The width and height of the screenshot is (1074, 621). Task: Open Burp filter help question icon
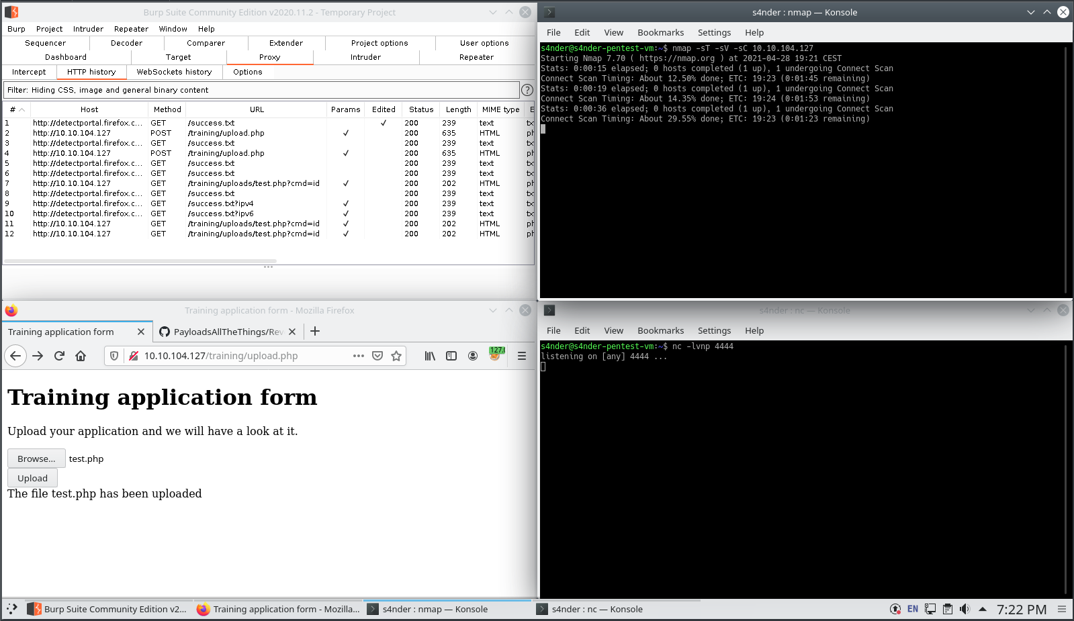(527, 90)
